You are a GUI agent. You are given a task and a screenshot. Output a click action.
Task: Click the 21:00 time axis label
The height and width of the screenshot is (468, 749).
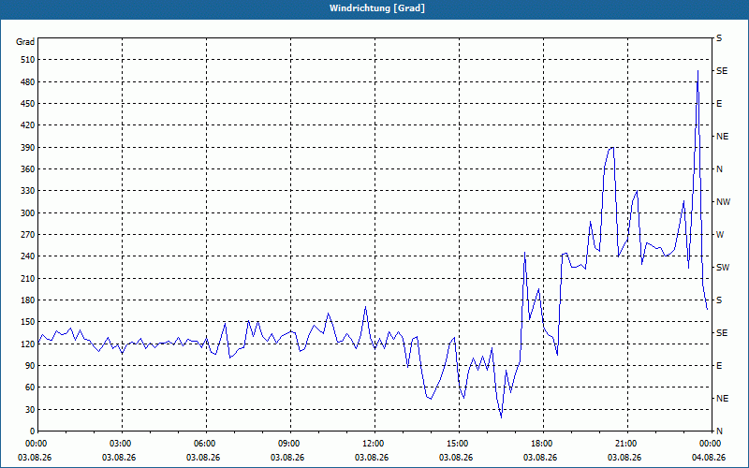[627, 443]
